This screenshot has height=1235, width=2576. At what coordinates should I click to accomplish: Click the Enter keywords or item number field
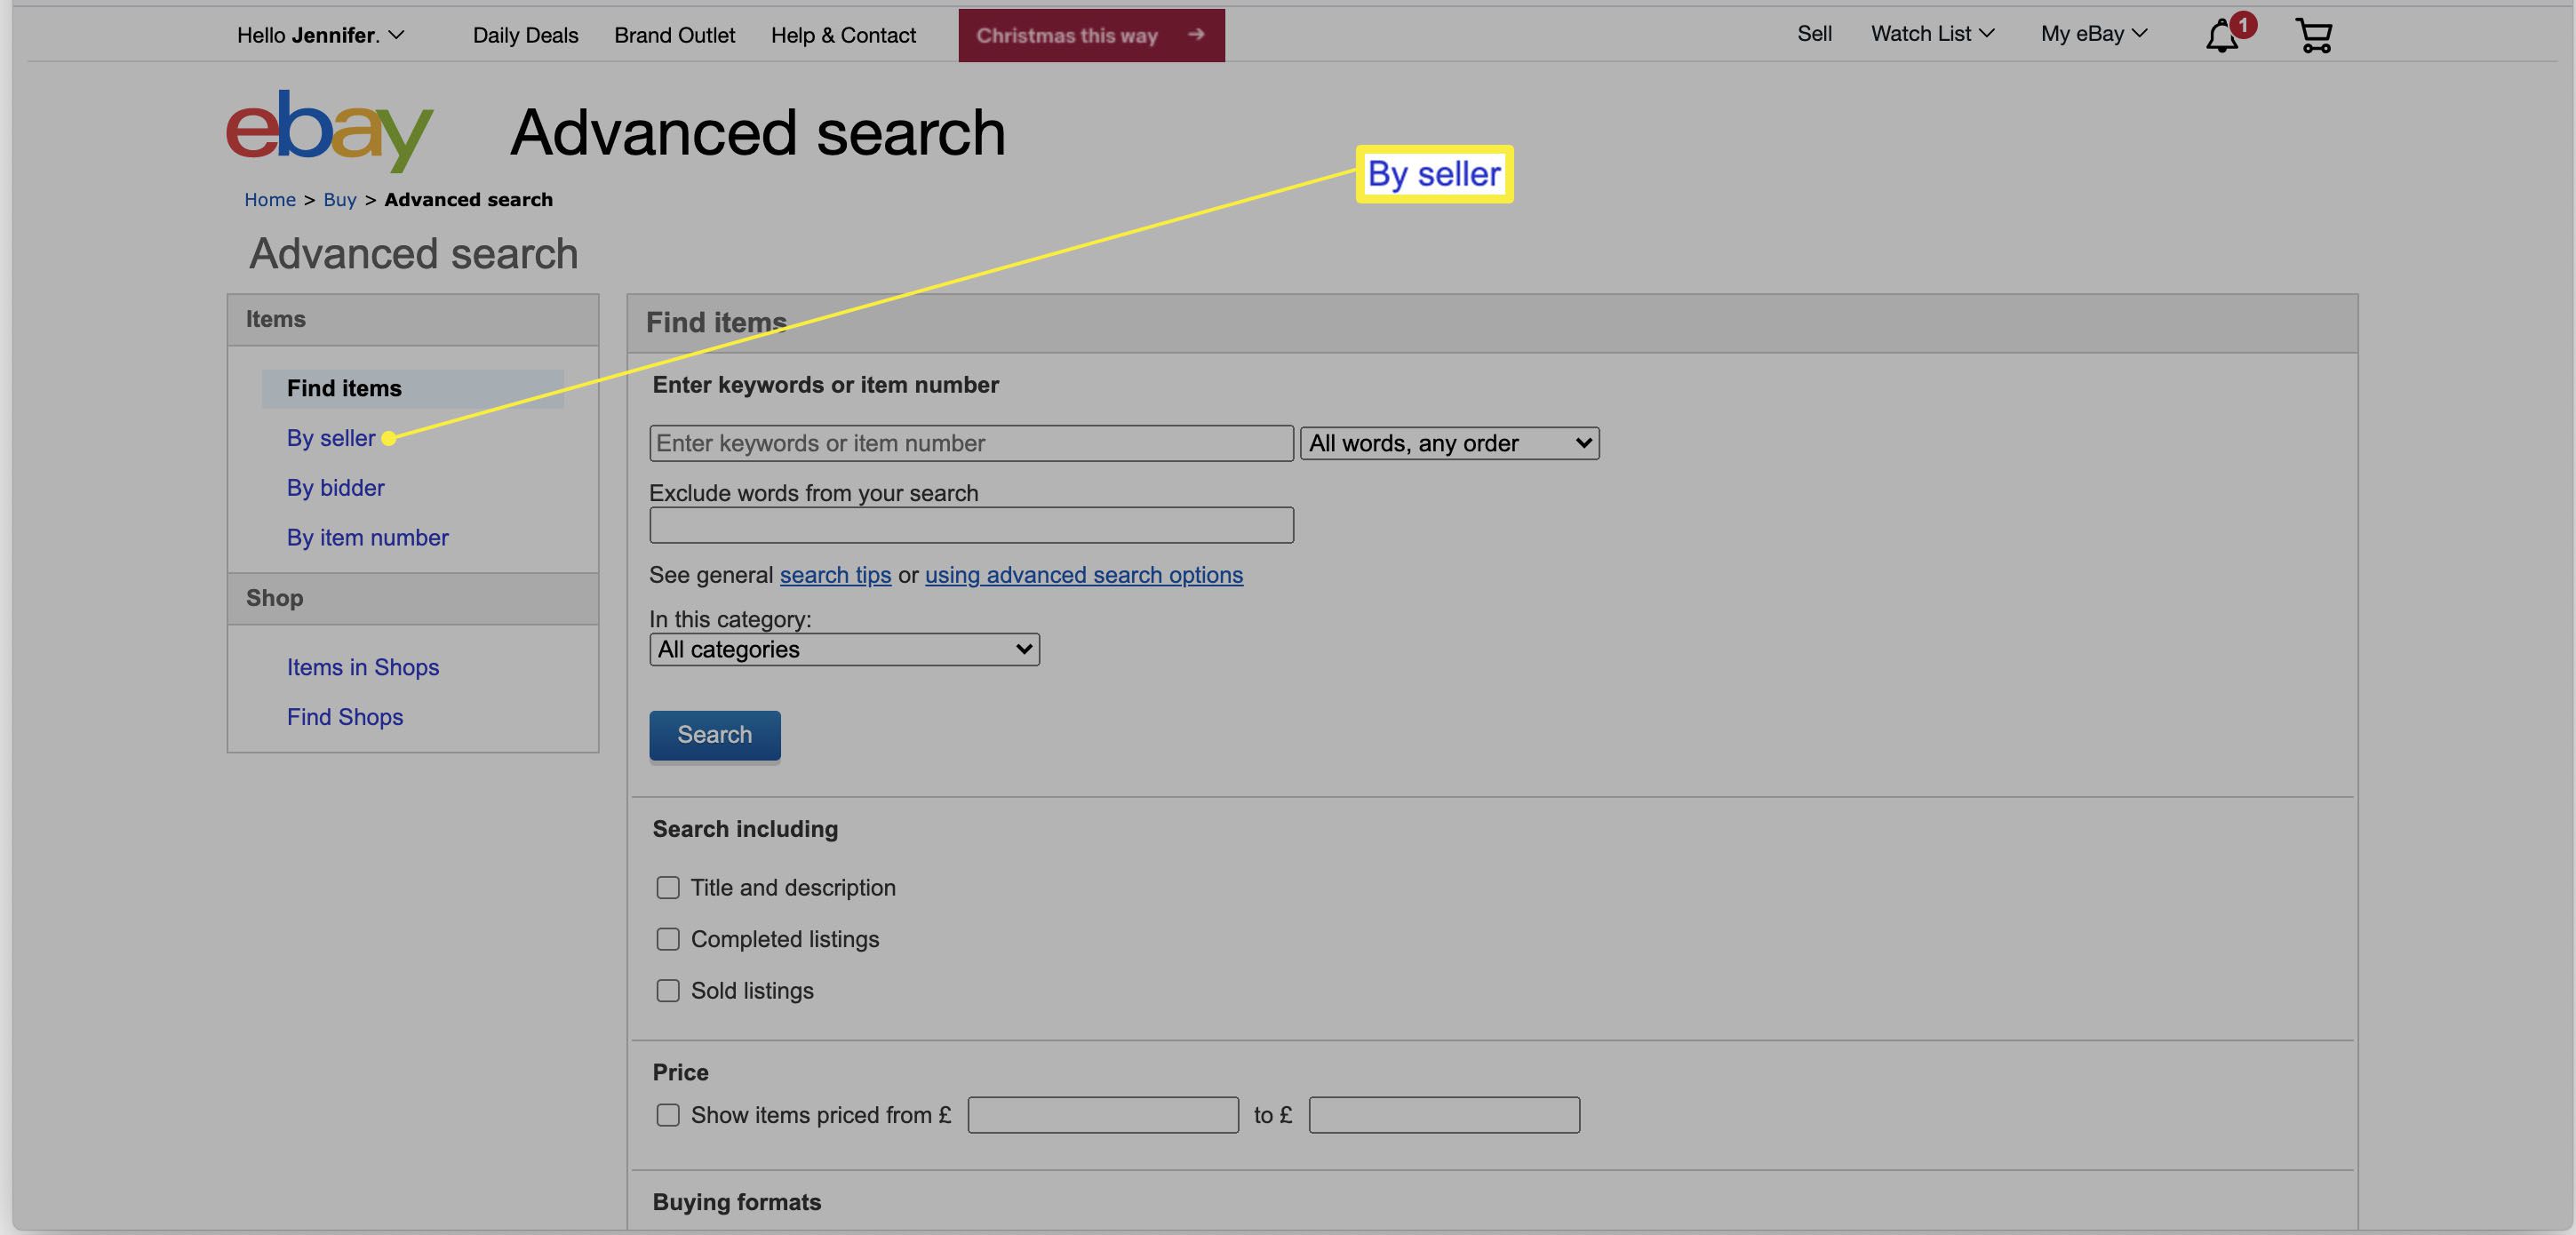(x=971, y=442)
